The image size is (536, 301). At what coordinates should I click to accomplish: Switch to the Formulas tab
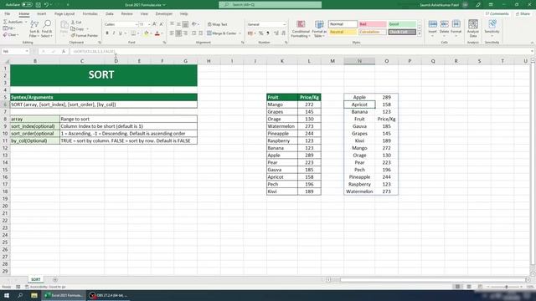coord(90,14)
